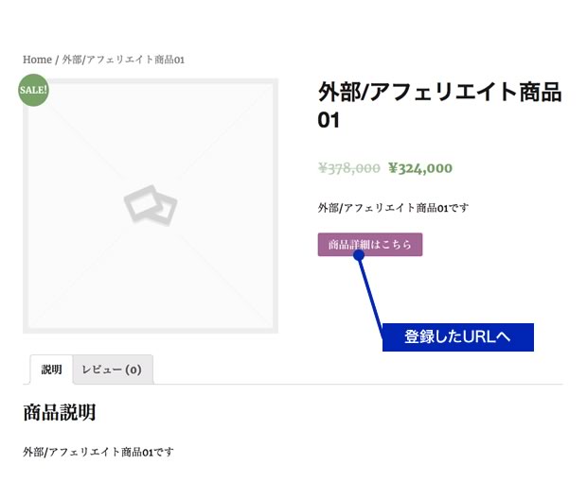Open the product placeholder image
The width and height of the screenshot is (587, 499).
[151, 206]
